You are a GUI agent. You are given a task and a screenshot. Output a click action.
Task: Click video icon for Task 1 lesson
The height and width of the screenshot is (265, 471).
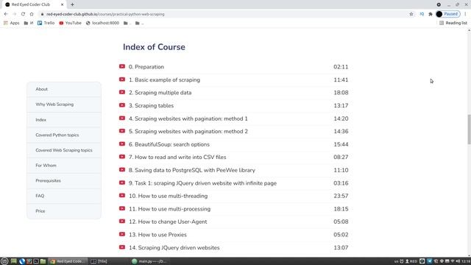pyautogui.click(x=122, y=183)
